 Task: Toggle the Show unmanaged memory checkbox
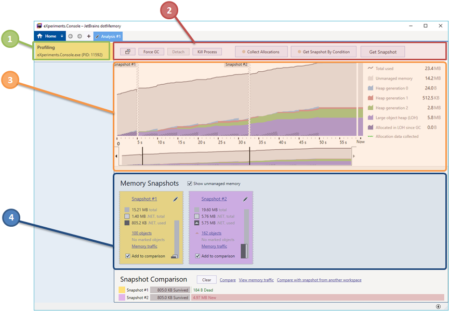point(190,184)
